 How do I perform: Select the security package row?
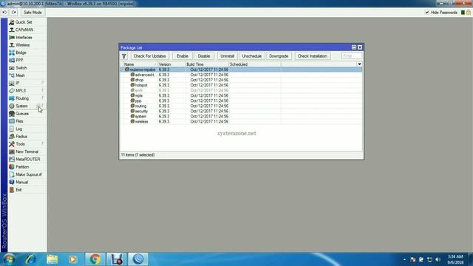242,111
